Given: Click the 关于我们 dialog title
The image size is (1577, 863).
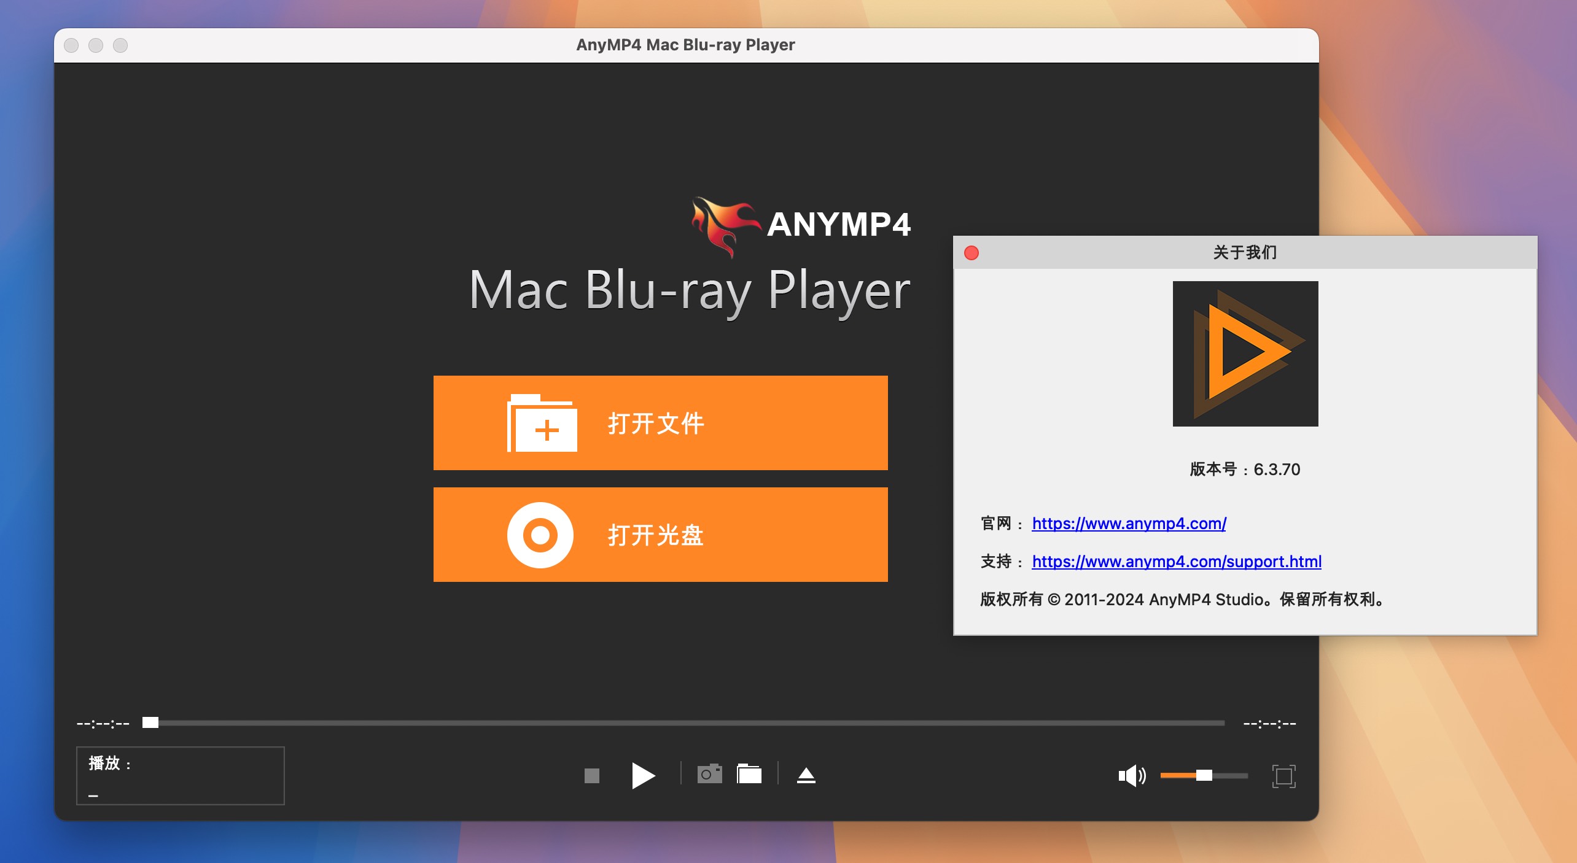Looking at the screenshot, I should tap(1245, 252).
